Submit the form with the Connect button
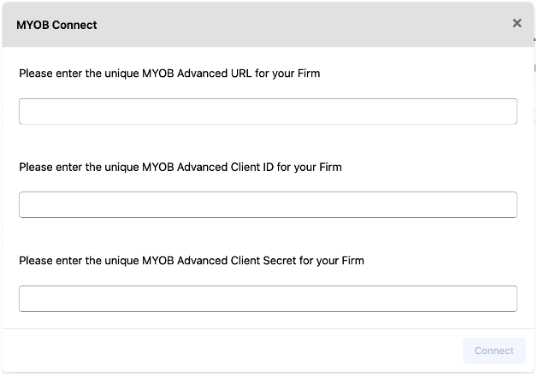 coord(494,350)
